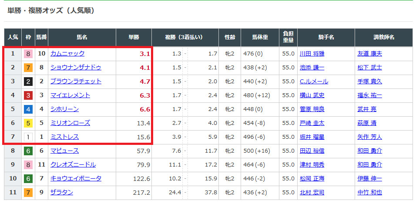Viewport: 416px width, 203px height.
Task: Select horse マイエレメント
Action: click(x=70, y=95)
